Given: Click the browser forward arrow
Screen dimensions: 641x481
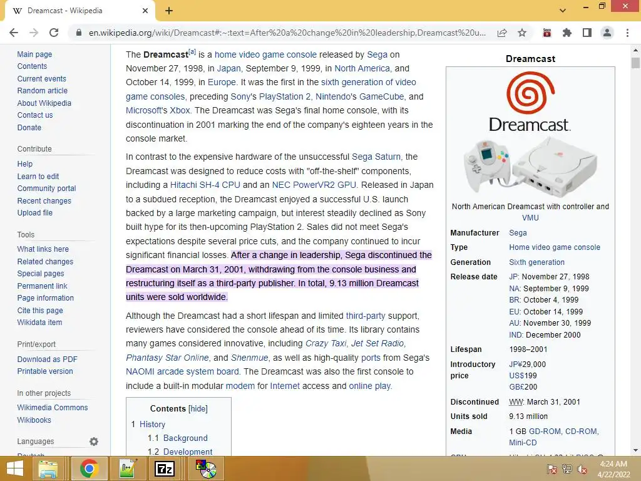Looking at the screenshot, I should 34,33.
